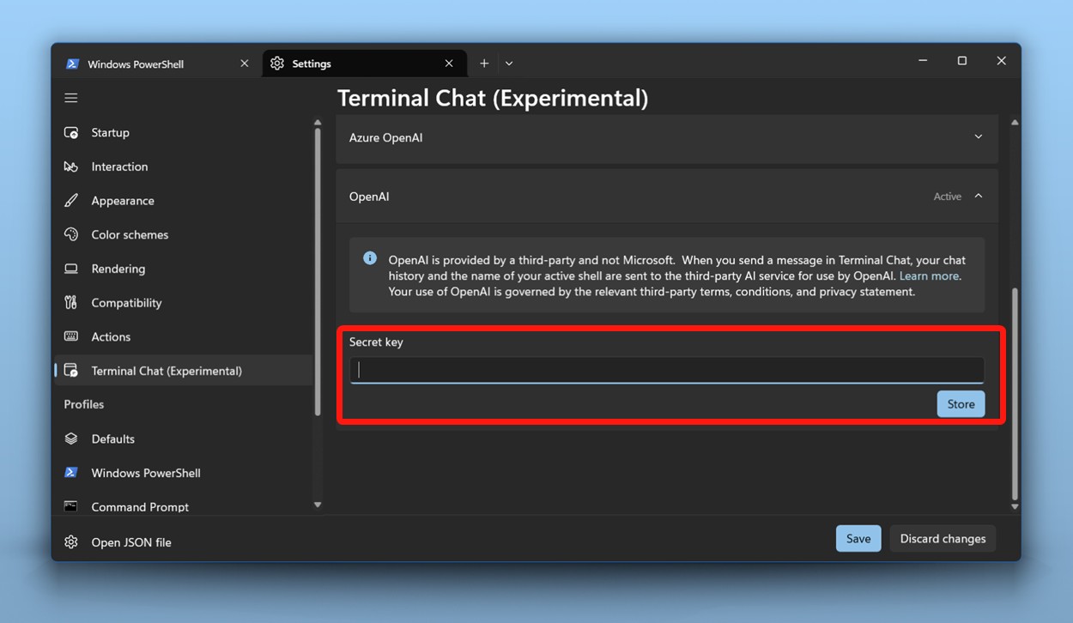Select the Settings tab

coord(314,63)
